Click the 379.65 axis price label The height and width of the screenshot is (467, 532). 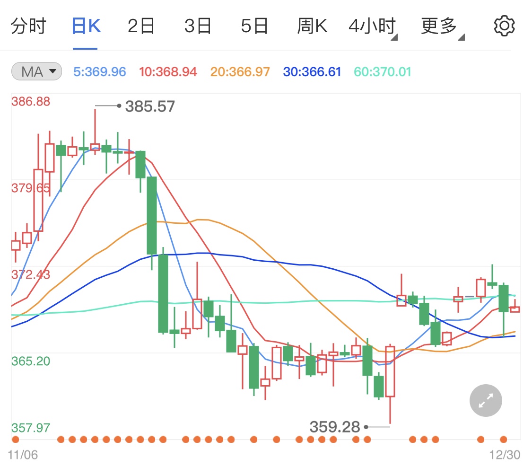click(x=31, y=188)
